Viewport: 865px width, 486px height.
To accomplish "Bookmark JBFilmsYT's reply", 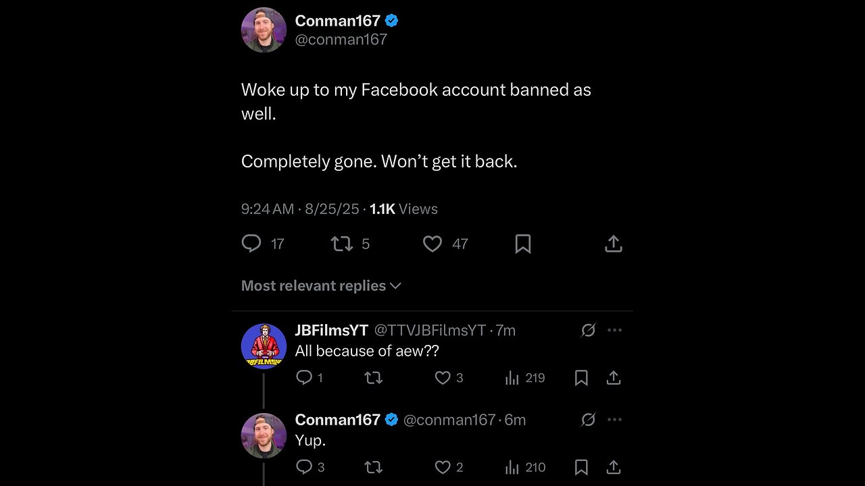I will point(581,378).
